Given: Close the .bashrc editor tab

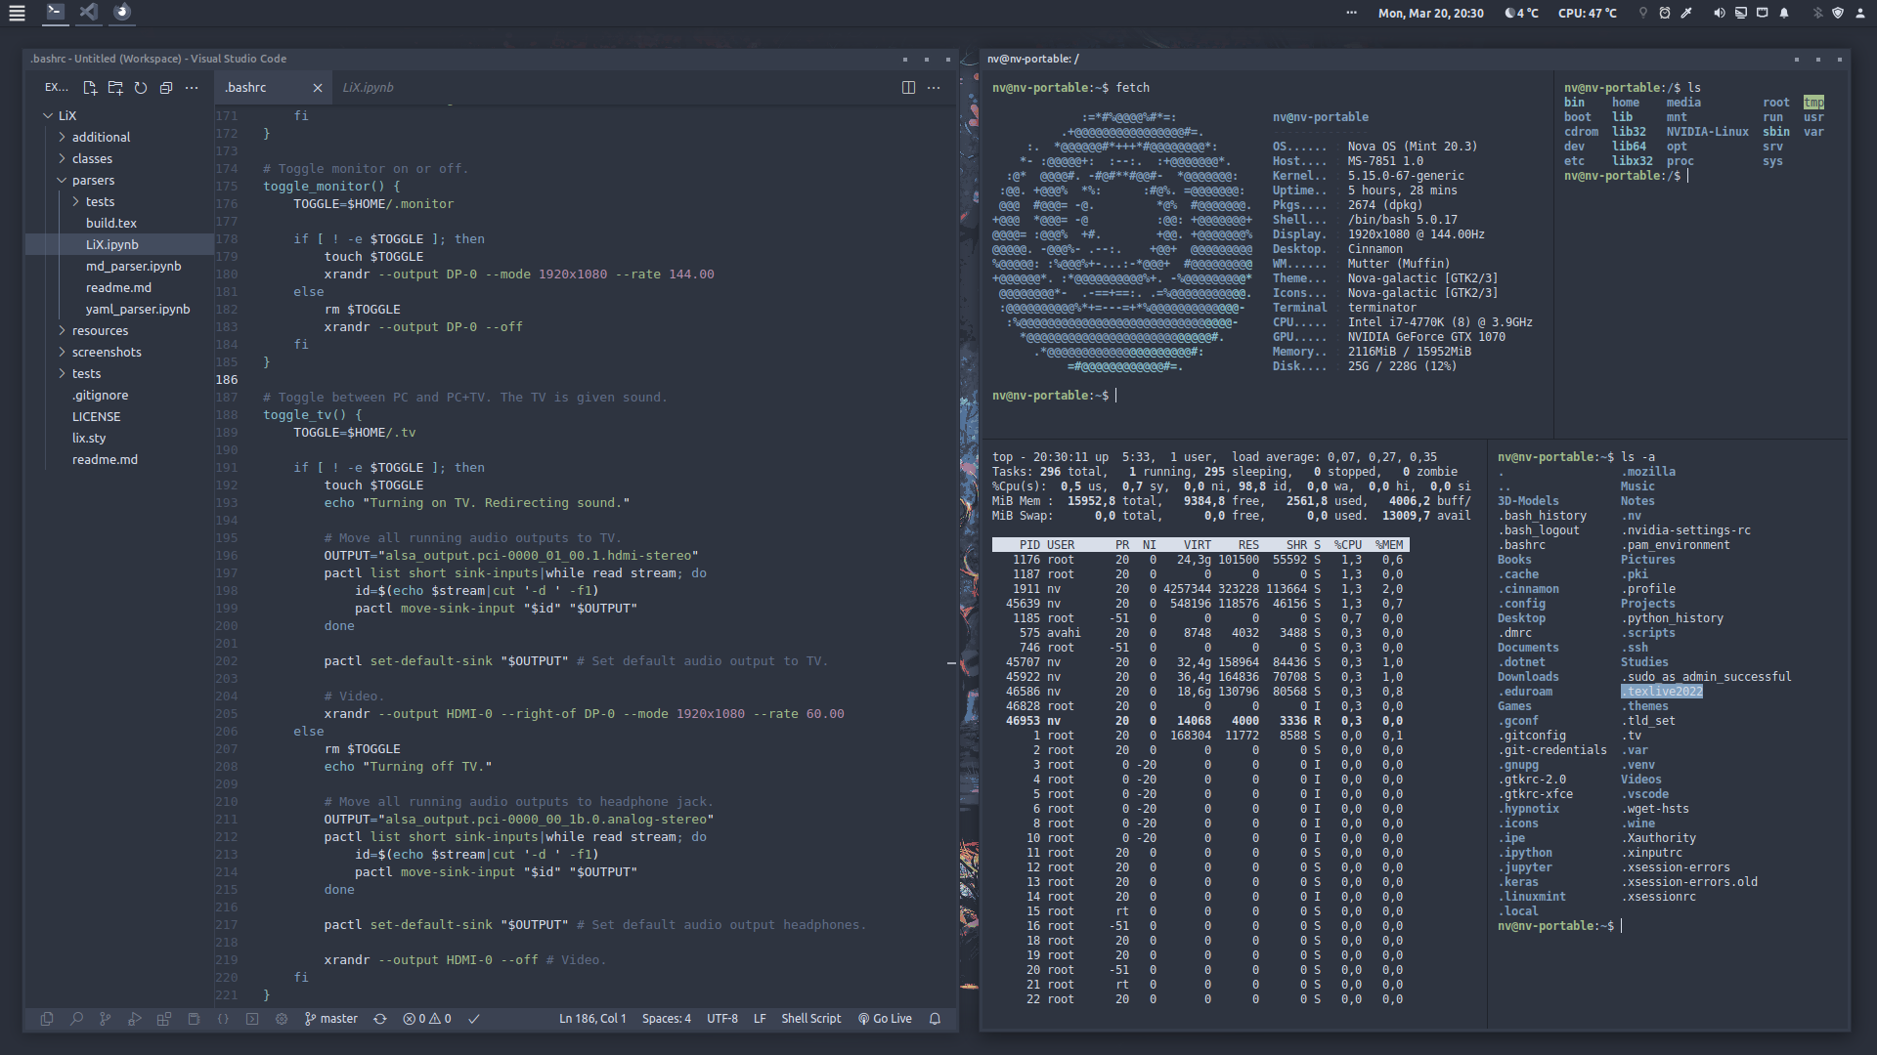Looking at the screenshot, I should click(x=318, y=88).
